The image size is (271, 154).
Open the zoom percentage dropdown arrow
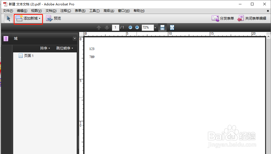155,28
